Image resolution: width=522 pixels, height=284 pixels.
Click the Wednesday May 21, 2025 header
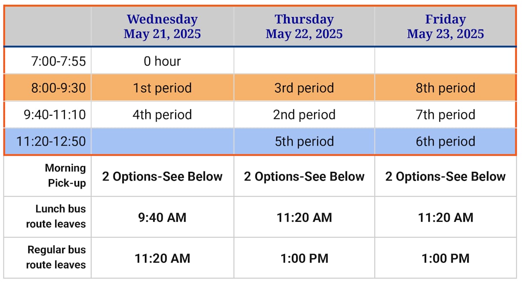click(x=162, y=27)
